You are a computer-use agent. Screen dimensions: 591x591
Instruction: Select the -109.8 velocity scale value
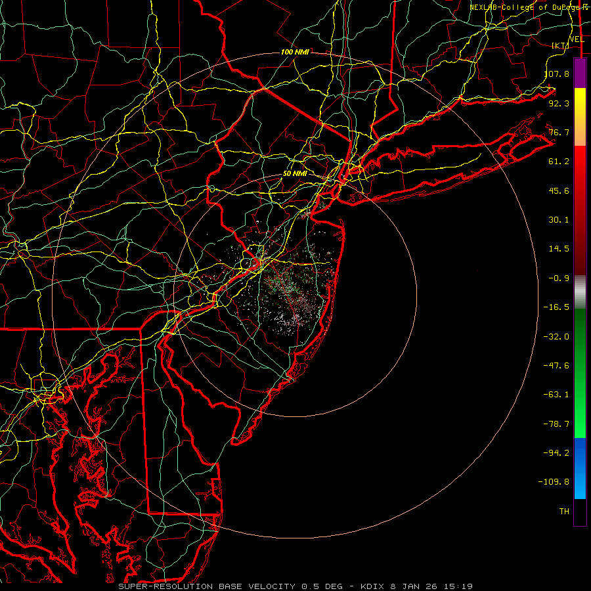point(554,482)
